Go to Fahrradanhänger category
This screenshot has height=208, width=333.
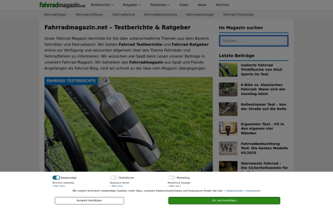coord(200,14)
